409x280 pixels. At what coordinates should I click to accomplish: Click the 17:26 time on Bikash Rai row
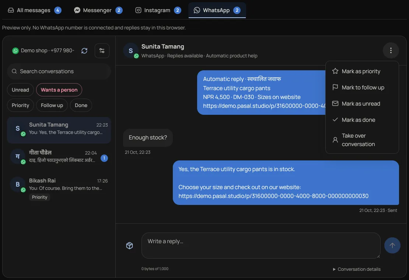click(102, 181)
